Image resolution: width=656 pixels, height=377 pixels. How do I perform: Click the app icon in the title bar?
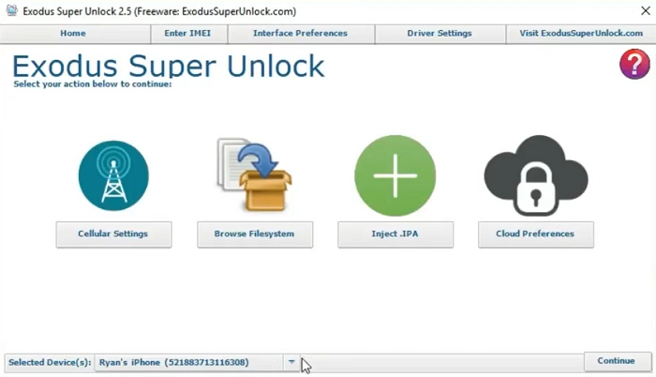coord(11,11)
